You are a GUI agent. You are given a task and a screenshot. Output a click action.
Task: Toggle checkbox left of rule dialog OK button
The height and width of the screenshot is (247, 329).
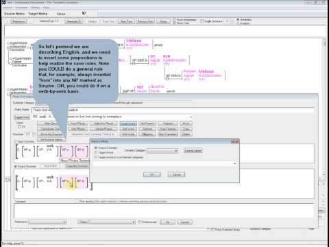pos(140,222)
